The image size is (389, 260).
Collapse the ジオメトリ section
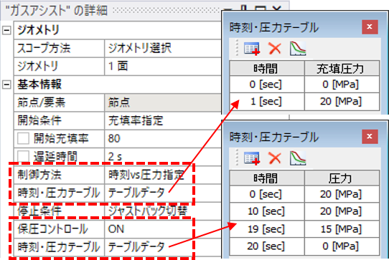(x=6, y=30)
